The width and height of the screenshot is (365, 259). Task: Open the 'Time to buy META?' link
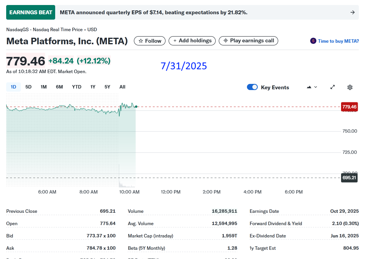tap(338, 41)
